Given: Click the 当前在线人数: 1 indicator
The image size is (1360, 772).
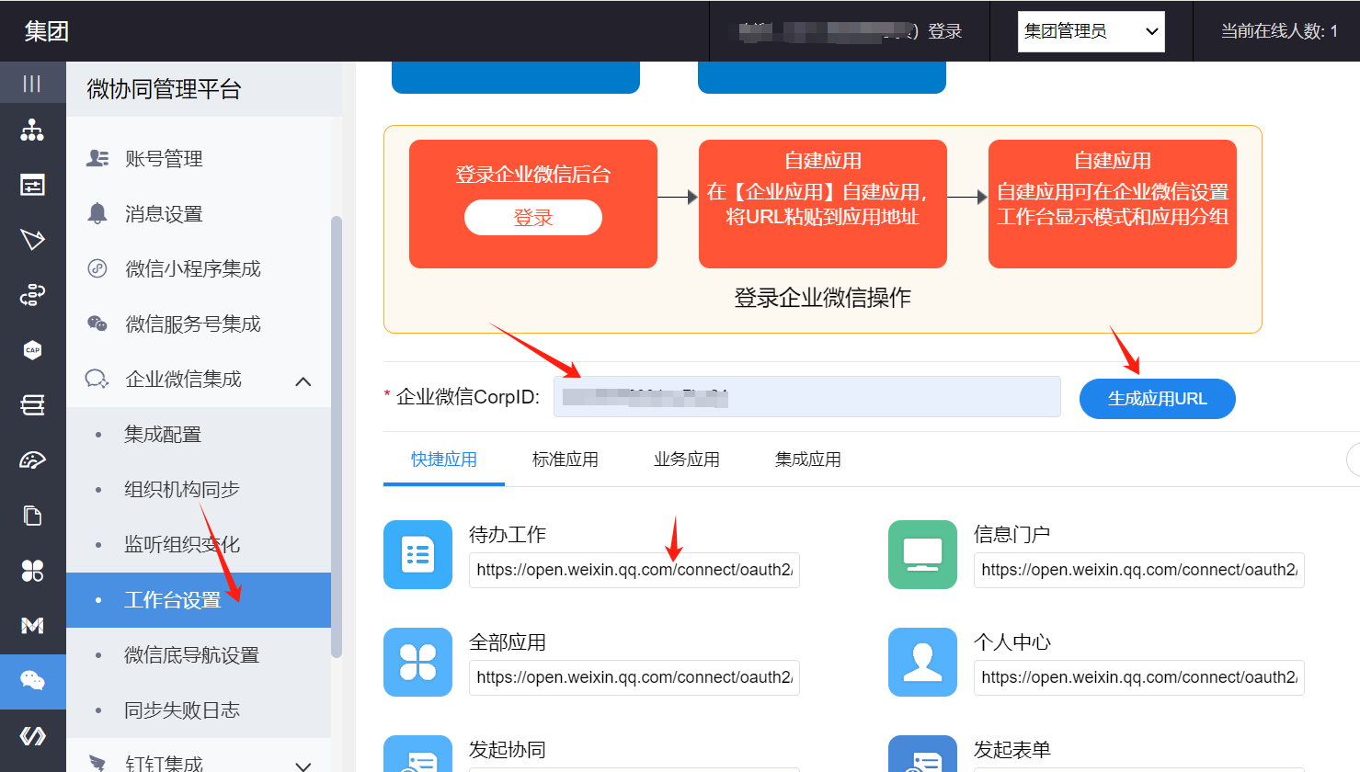Looking at the screenshot, I should click(x=1279, y=31).
